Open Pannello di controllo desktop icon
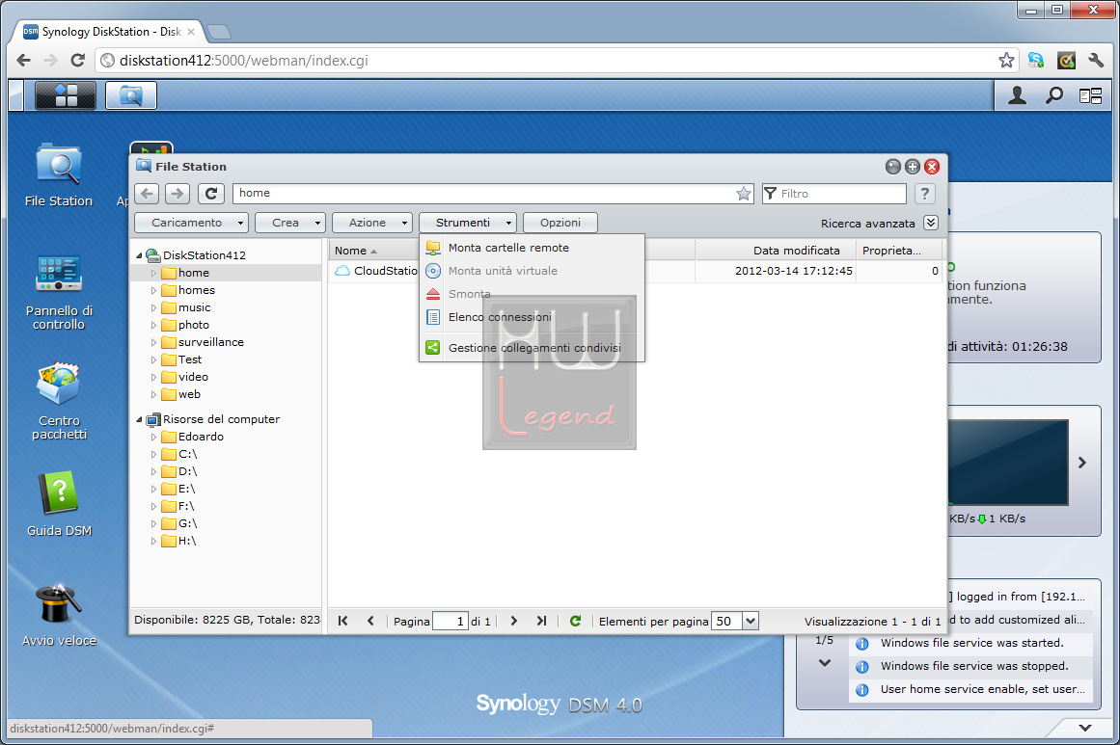 (x=59, y=293)
